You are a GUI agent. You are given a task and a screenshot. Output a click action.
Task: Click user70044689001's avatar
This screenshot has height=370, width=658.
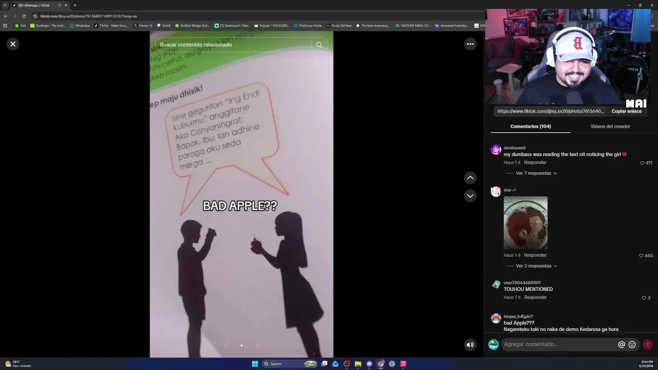496,285
